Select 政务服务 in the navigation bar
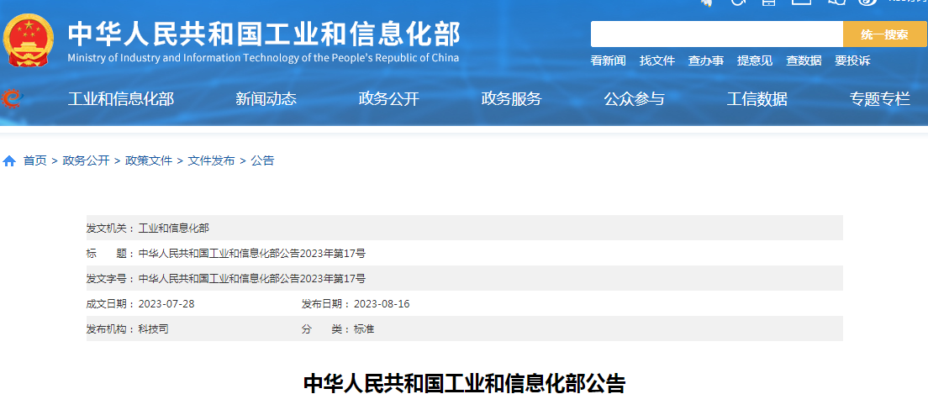Viewport: 928px width, 394px height. click(x=512, y=99)
